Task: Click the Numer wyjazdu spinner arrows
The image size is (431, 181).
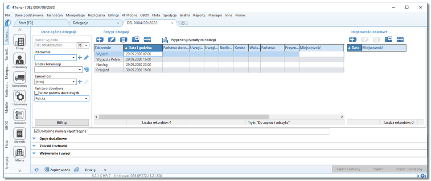Action: [x=80, y=45]
